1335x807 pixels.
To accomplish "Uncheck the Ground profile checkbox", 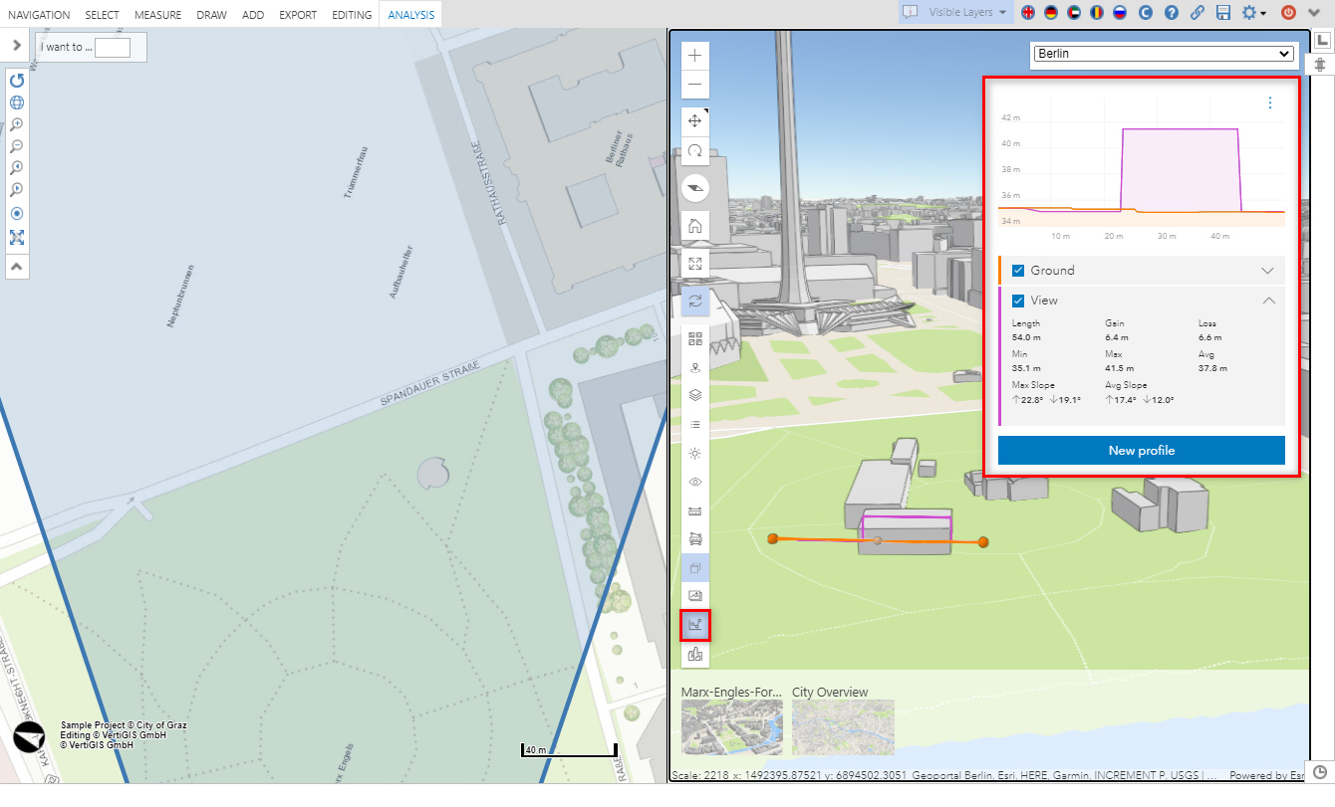I will coord(1018,271).
